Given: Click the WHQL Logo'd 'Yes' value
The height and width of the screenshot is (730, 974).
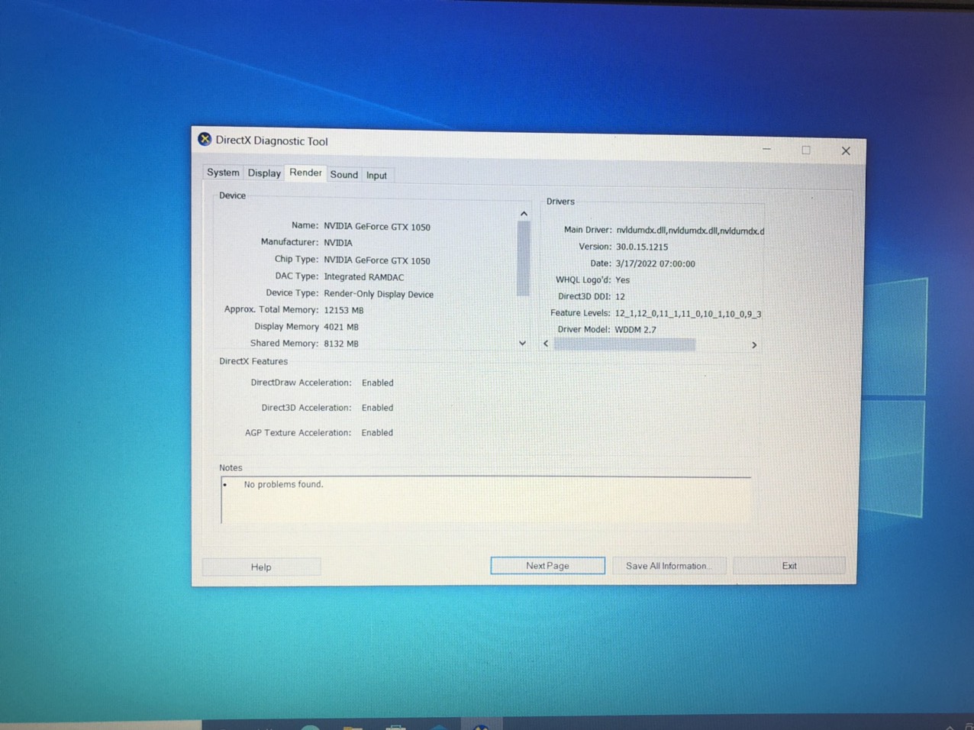Looking at the screenshot, I should click(x=623, y=280).
